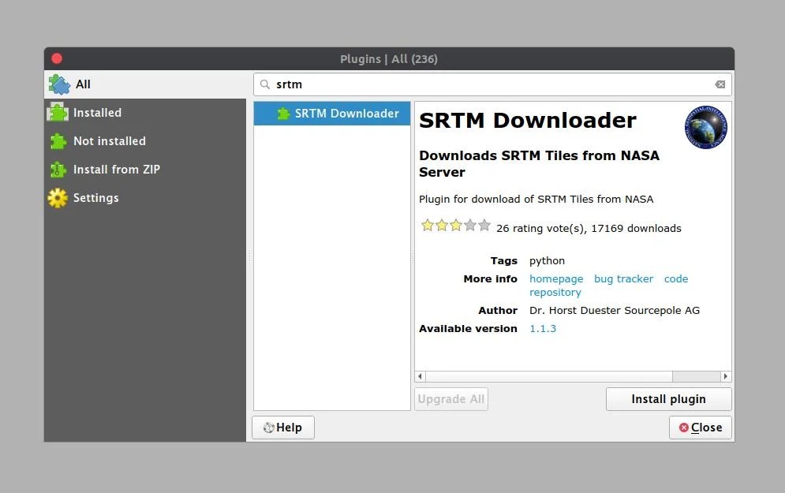
Task: Clear the srtm search with the x icon
Action: coord(719,84)
